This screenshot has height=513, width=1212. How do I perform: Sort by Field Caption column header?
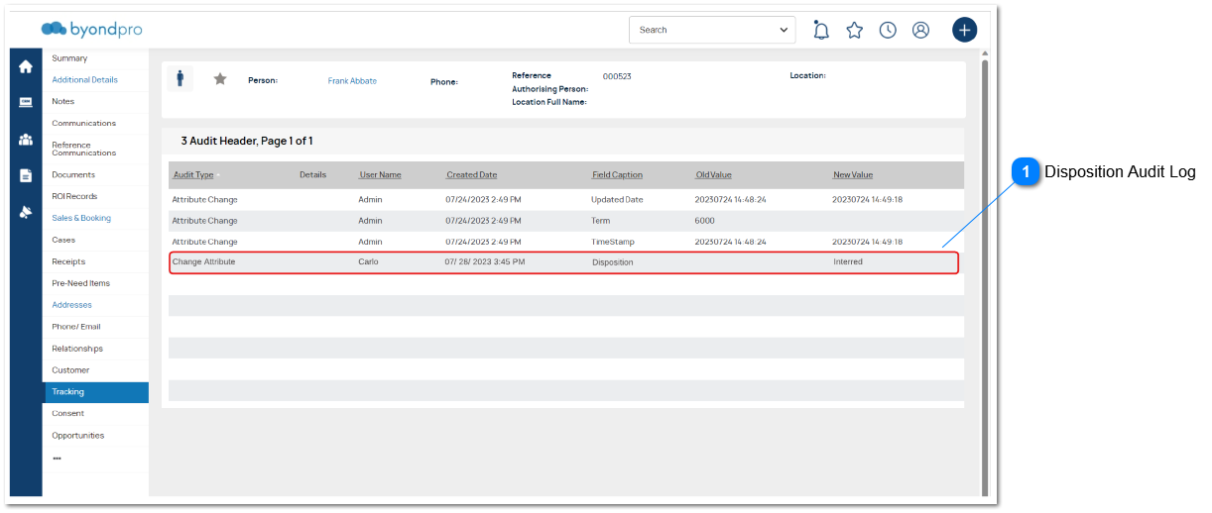point(617,175)
